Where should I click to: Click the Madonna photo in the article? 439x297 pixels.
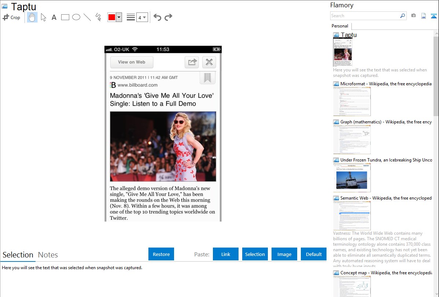163,146
